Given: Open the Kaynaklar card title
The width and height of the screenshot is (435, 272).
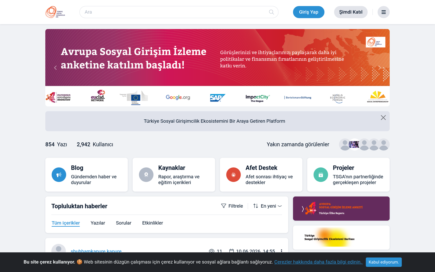Looking at the screenshot, I should point(172,168).
